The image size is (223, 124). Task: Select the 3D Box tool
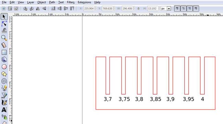[x=4, y=59]
